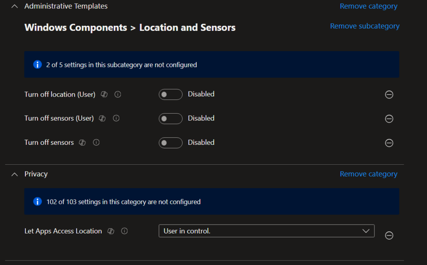Click Remove category link for Privacy
The image size is (427, 265).
click(x=368, y=174)
